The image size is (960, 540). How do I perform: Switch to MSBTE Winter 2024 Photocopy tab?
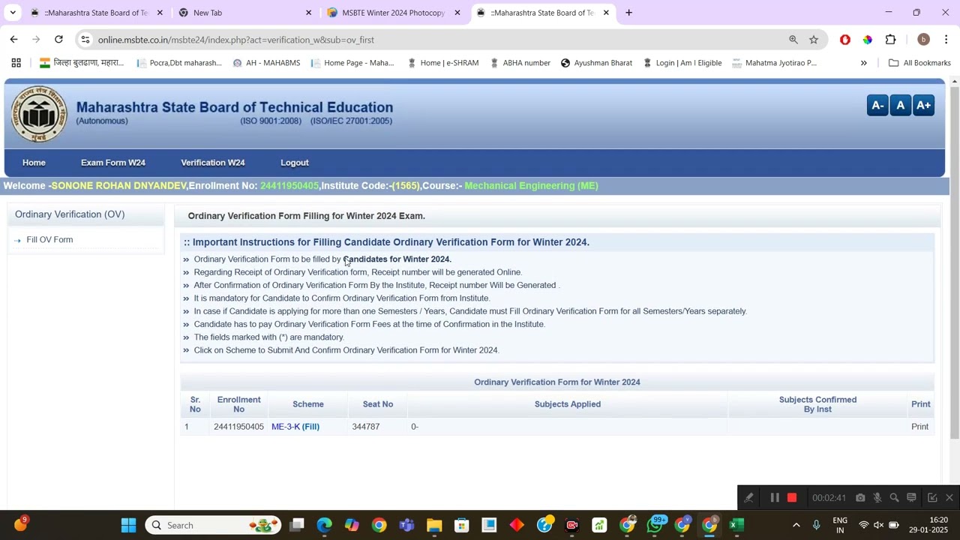pyautogui.click(x=393, y=13)
